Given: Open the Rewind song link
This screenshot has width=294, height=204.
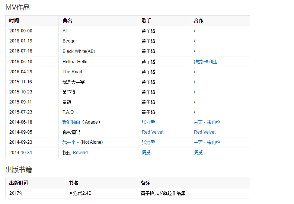Looking at the screenshot, I should (x=80, y=153).
